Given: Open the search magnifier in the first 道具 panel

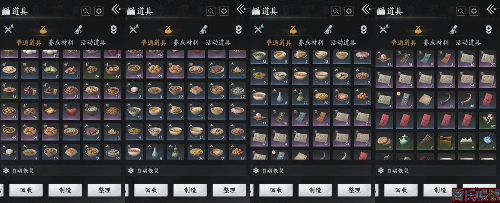Looking at the screenshot, I should pos(86,11).
